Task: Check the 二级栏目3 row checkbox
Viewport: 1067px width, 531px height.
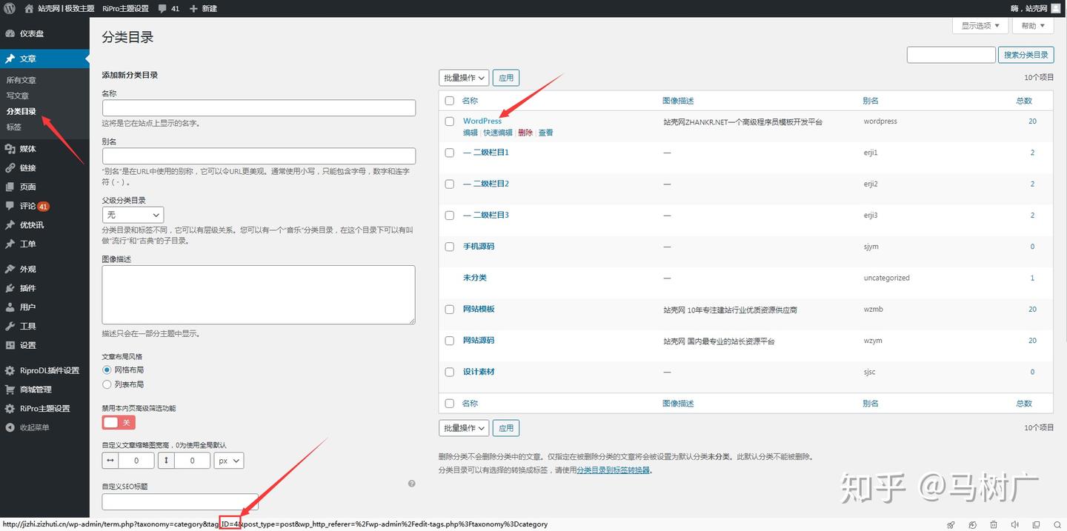Action: 449,216
